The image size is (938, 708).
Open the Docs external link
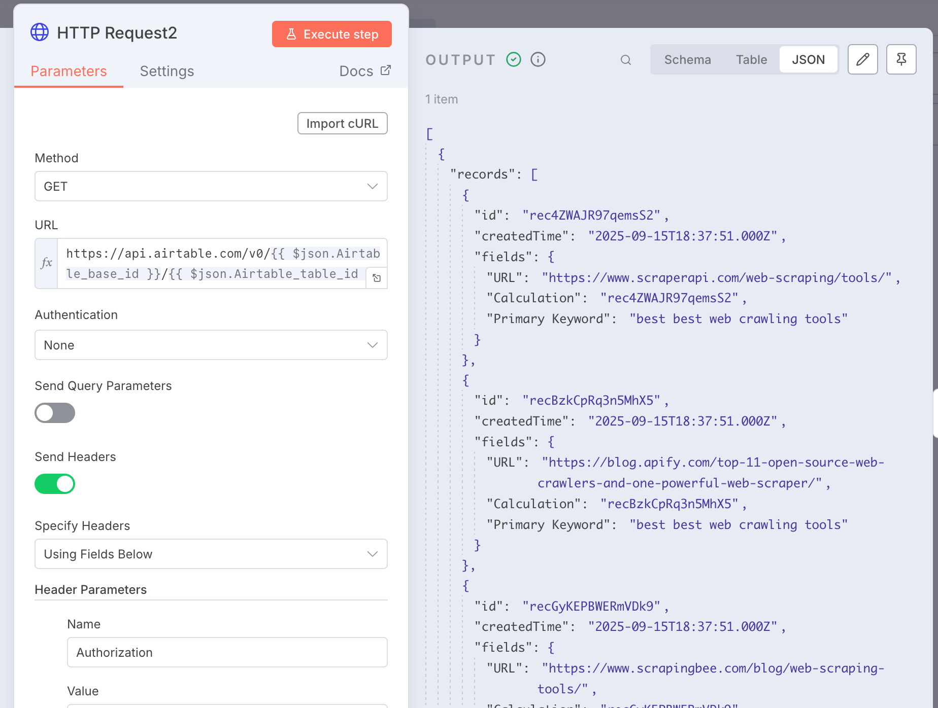tap(364, 71)
